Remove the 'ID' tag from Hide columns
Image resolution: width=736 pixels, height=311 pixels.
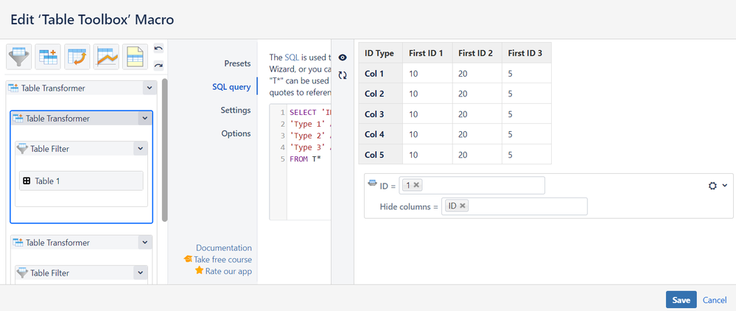[x=463, y=206]
